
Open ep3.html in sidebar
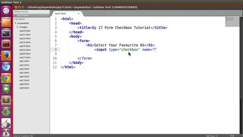[24, 65]
